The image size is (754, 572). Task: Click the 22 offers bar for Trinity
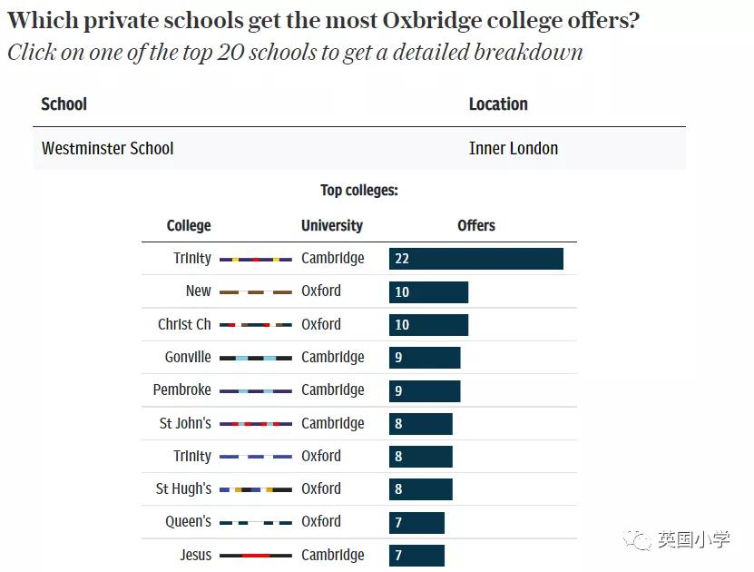[476, 259]
